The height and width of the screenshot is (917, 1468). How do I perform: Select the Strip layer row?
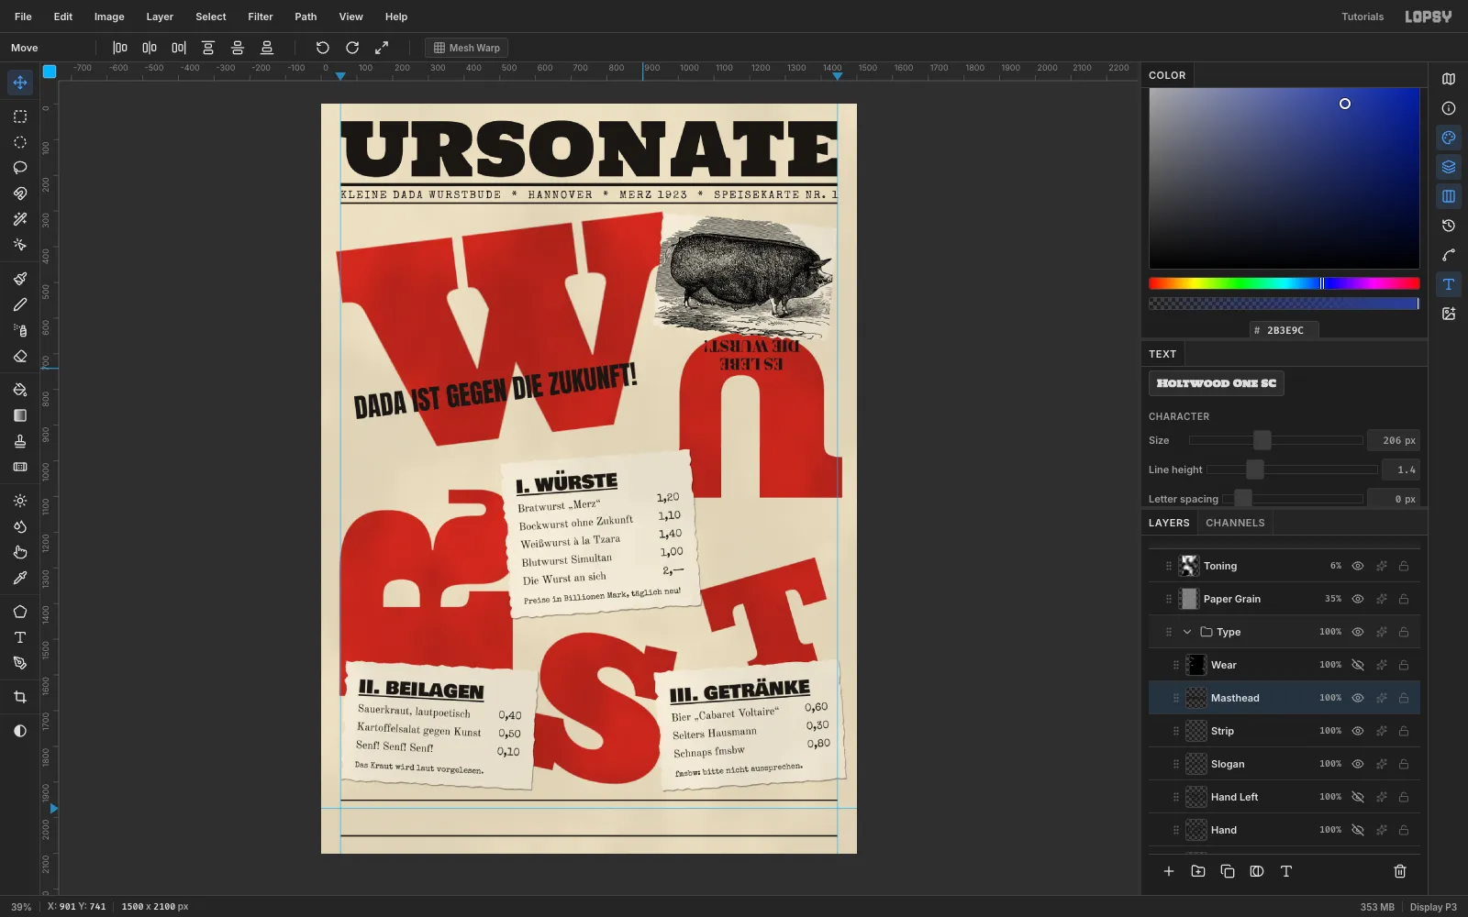tap(1284, 731)
